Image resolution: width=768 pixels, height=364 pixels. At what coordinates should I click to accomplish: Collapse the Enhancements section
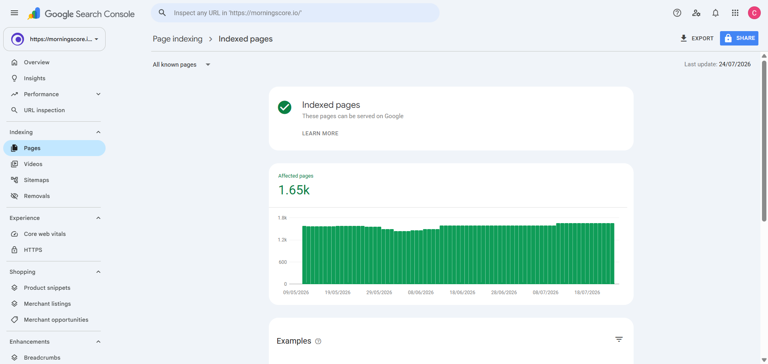coord(98,342)
